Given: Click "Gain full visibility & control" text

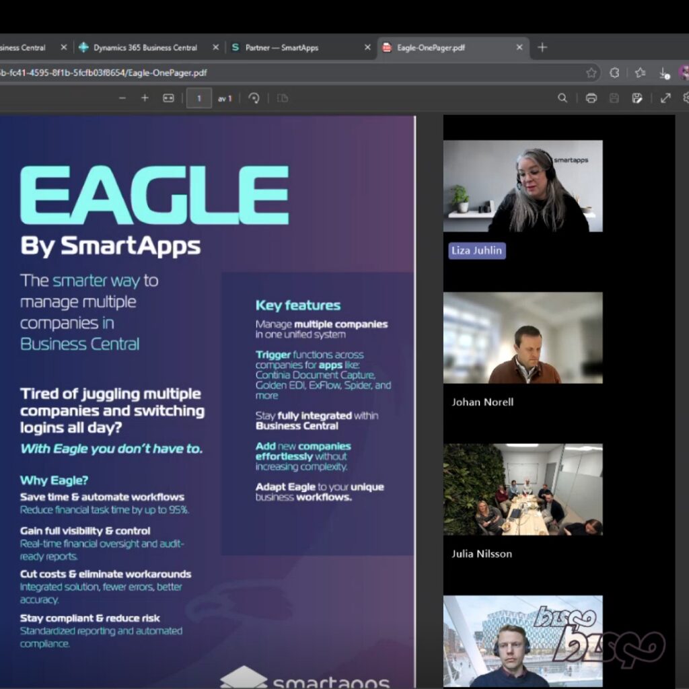Looking at the screenshot, I should coord(85,531).
